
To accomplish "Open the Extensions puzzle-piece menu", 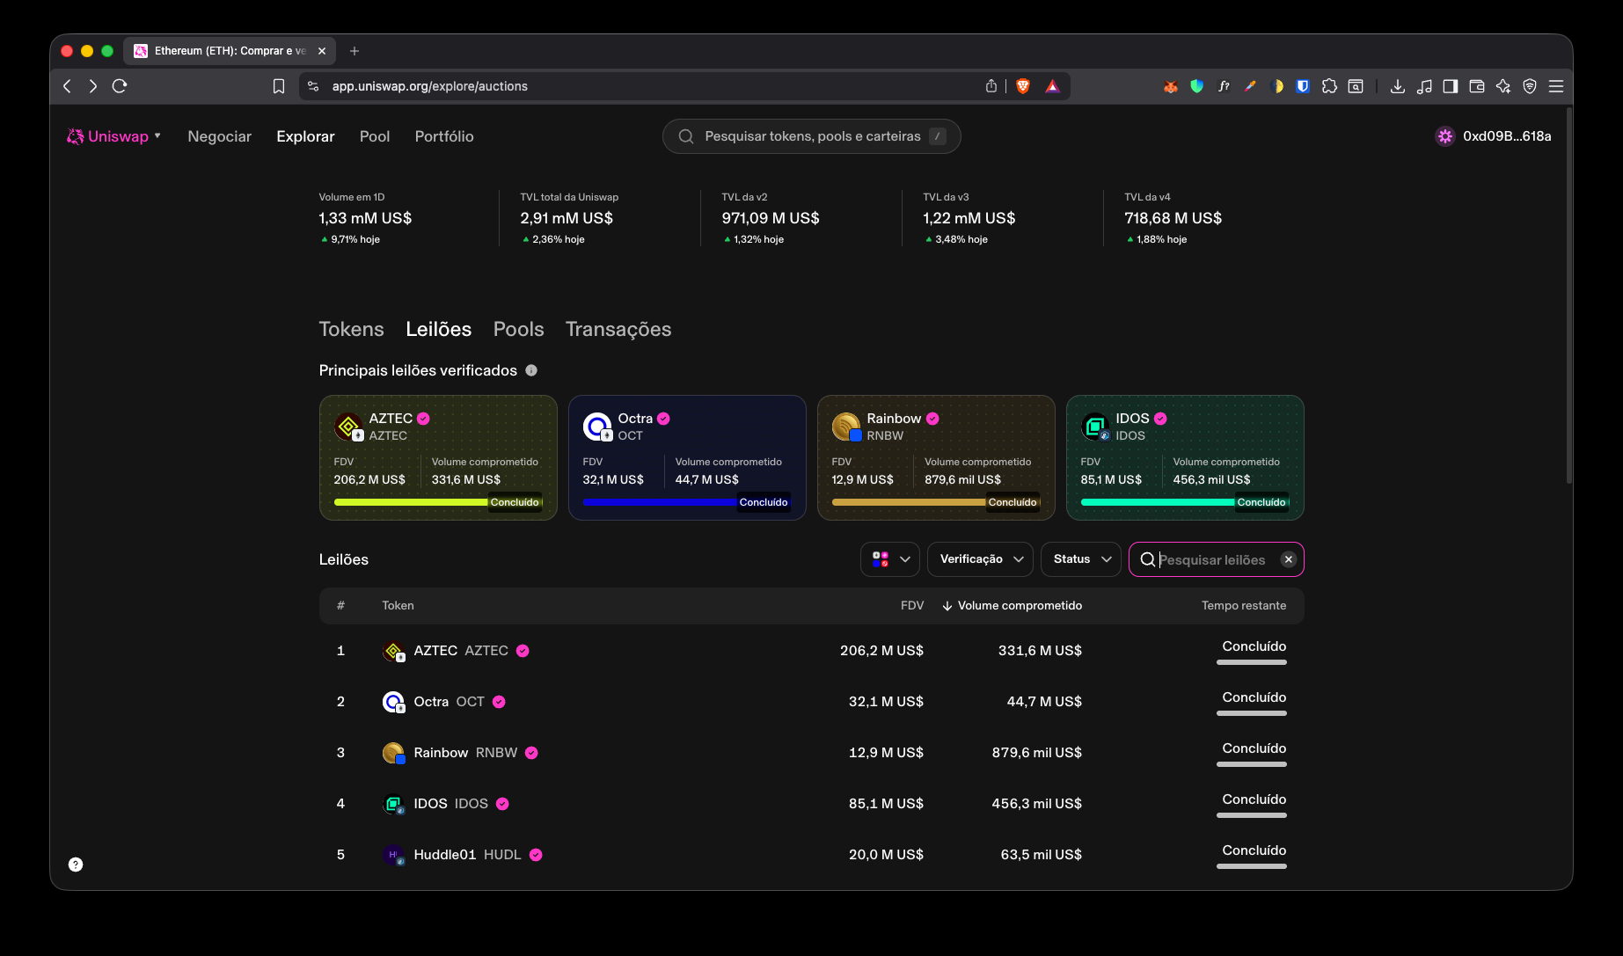I will click(1329, 86).
